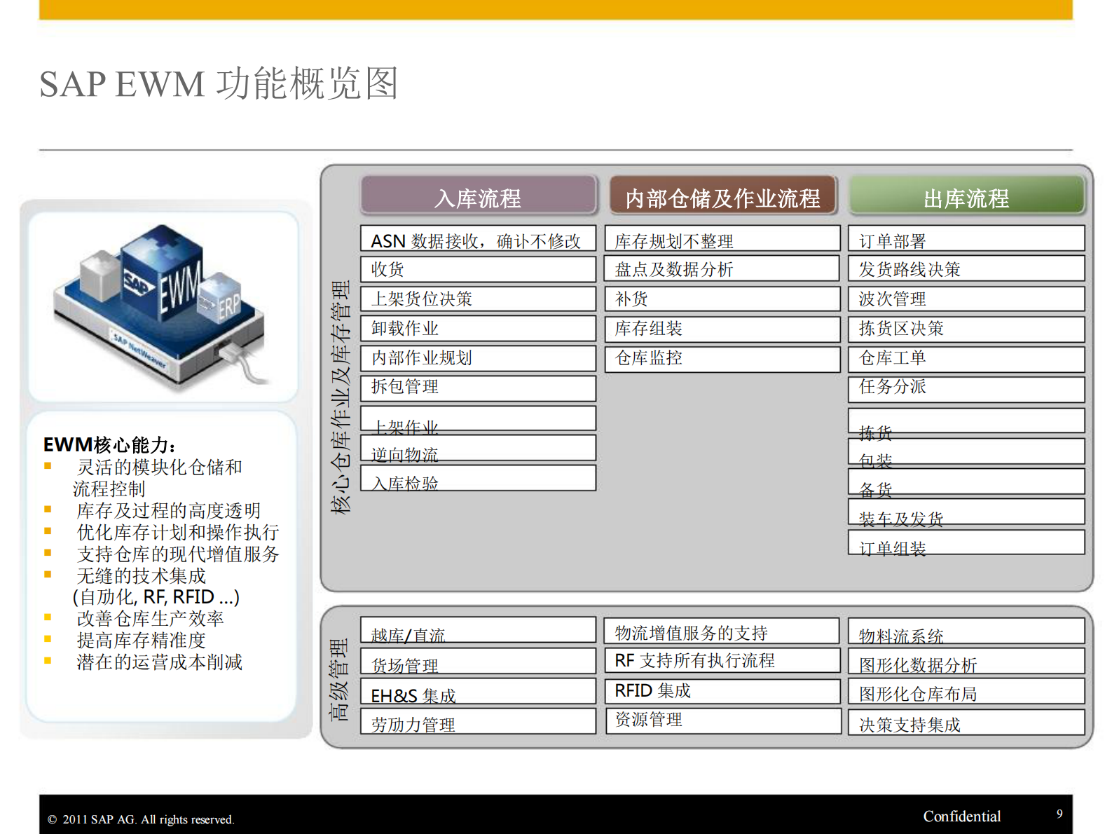Screen dimensions: 1112x834
Task: Click the RFID 集成 box
Action: point(722,691)
